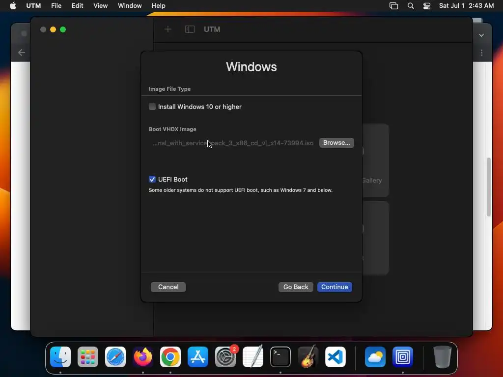Image resolution: width=503 pixels, height=377 pixels.
Task: Open three-dot menu in background window
Action: click(481, 53)
